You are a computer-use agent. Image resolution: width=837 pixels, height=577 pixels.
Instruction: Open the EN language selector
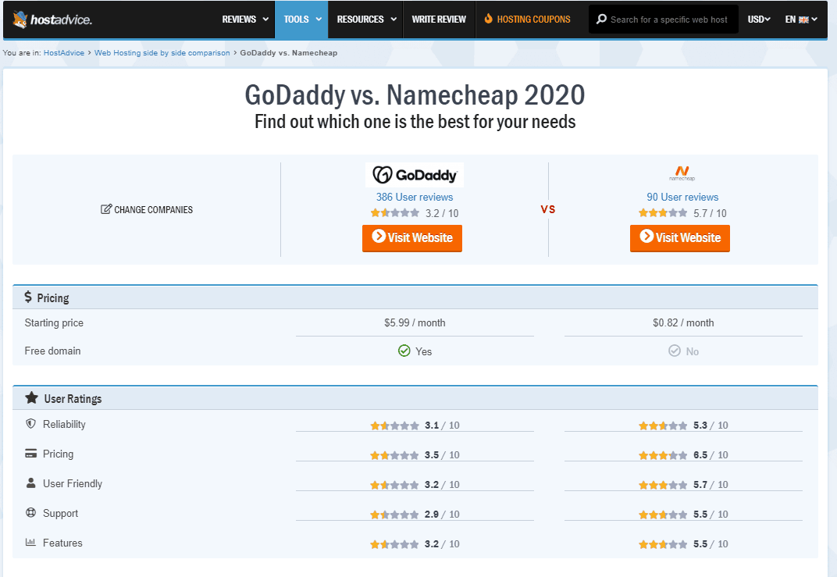tap(801, 20)
